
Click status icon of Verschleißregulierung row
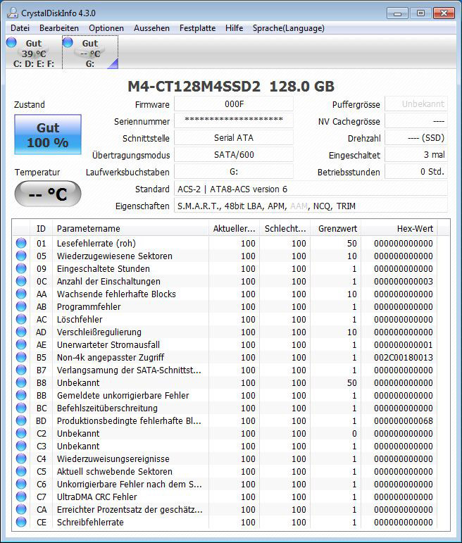point(21,332)
